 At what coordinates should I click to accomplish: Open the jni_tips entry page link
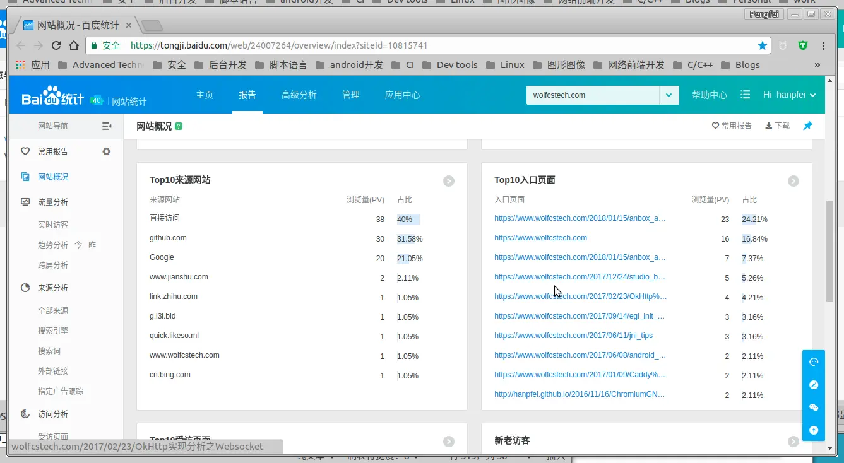[x=573, y=336]
